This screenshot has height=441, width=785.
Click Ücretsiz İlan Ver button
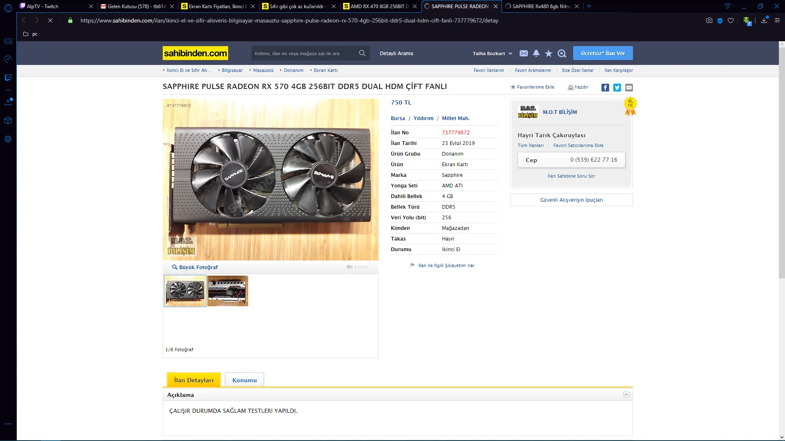[x=603, y=53]
